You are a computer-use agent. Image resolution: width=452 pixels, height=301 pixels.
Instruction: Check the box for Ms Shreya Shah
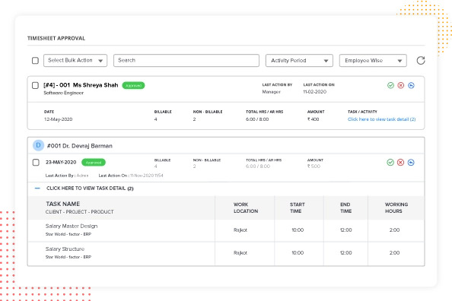[x=35, y=86]
